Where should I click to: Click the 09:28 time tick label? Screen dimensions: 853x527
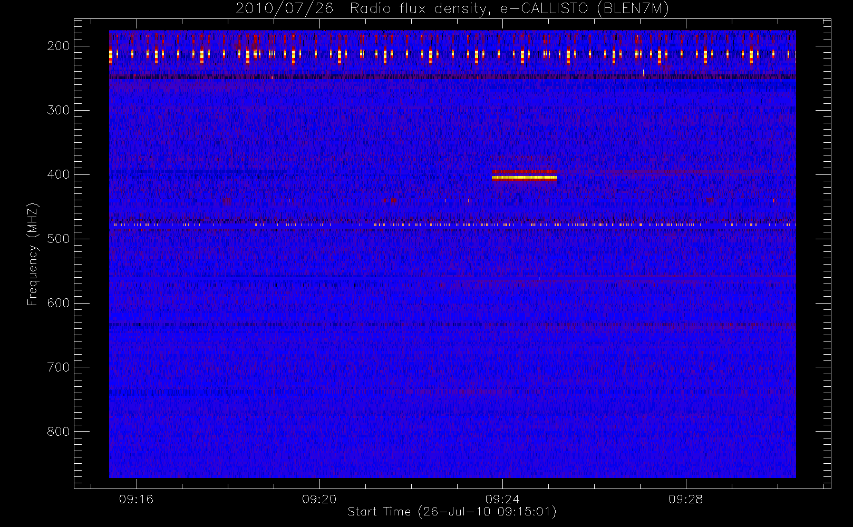686,499
